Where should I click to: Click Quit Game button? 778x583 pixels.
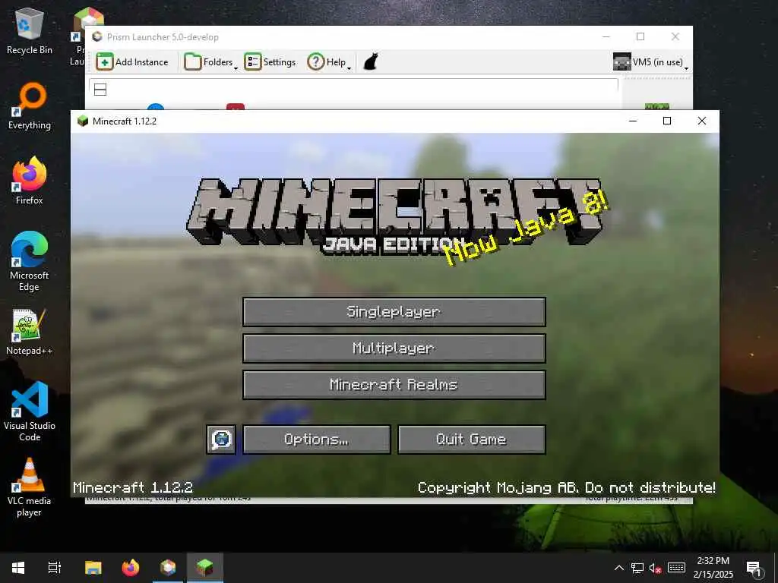pyautogui.click(x=471, y=440)
